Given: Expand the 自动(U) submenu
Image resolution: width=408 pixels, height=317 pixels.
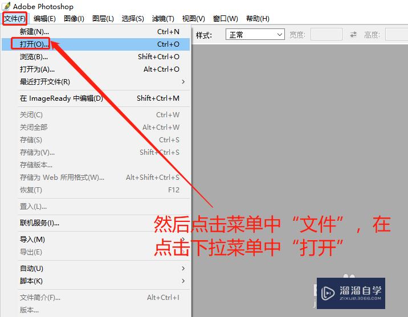Looking at the screenshot, I should click(96, 269).
